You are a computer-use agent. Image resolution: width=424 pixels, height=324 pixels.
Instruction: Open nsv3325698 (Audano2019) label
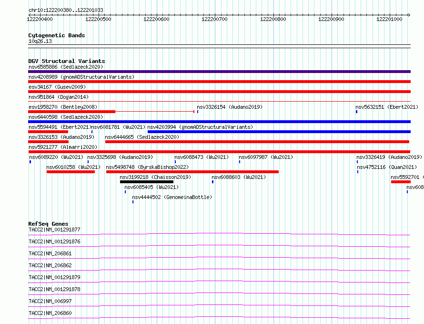(x=120, y=157)
